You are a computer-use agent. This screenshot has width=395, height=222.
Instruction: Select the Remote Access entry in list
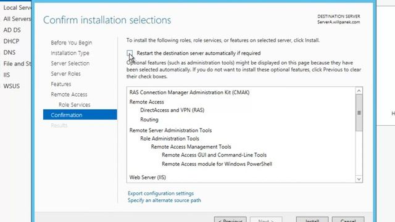(x=147, y=102)
